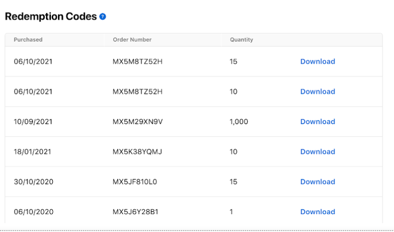Click the Redemption Codes heading

(x=51, y=17)
